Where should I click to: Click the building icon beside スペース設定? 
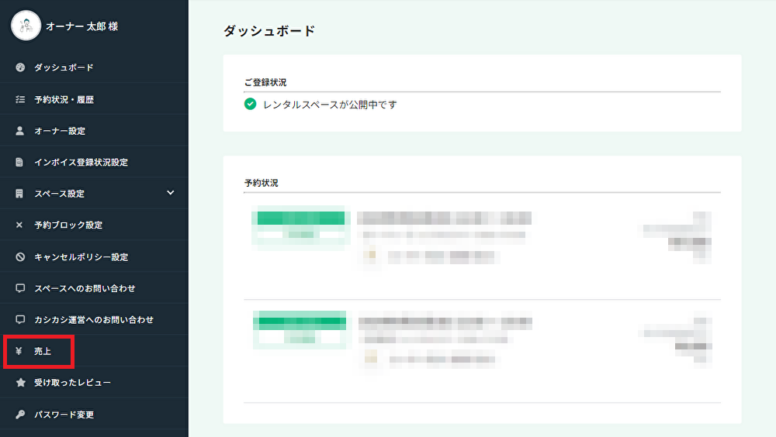[x=20, y=194]
